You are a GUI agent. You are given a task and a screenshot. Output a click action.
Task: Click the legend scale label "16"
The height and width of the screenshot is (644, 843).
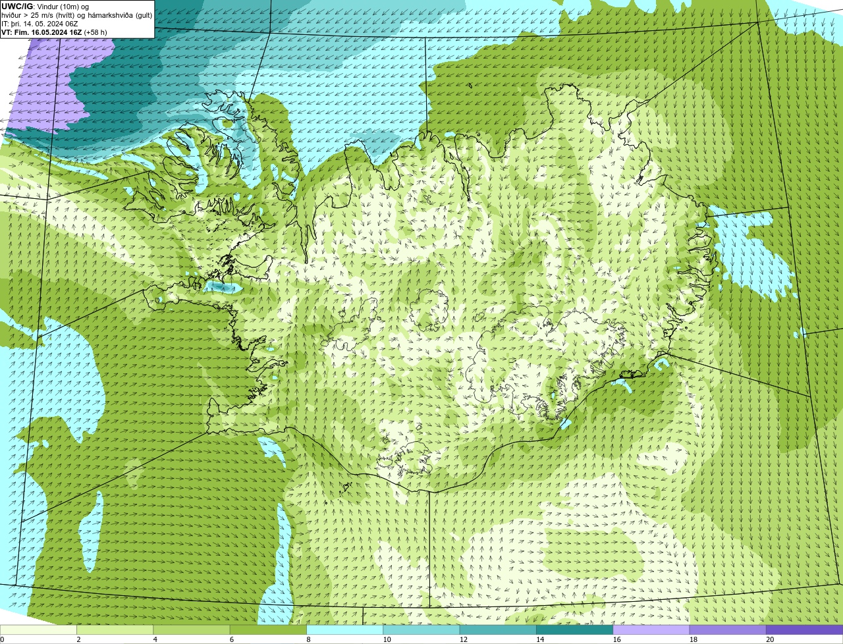(x=617, y=639)
